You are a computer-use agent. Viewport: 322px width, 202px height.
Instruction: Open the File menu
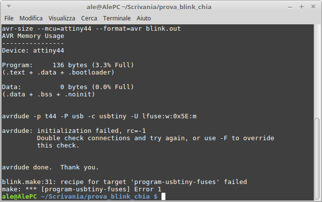pyautogui.click(x=9, y=18)
